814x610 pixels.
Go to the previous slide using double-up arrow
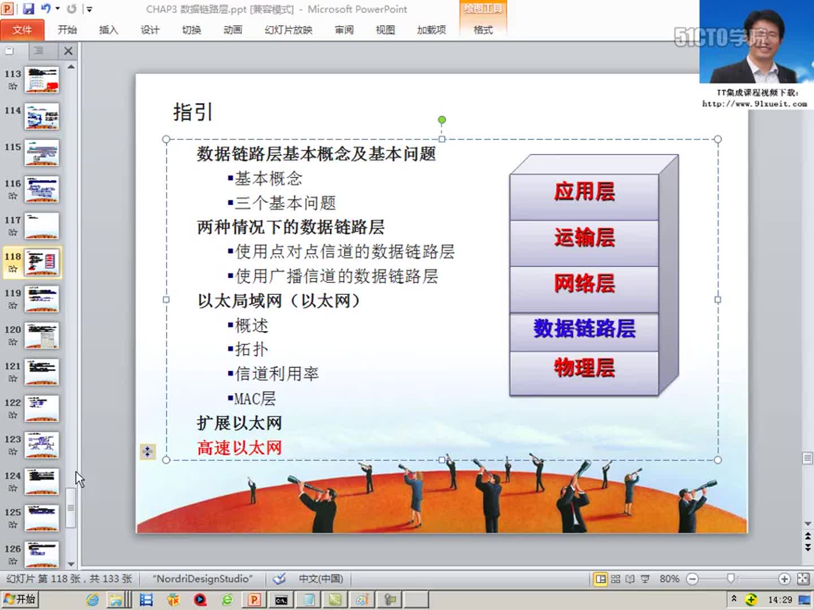[x=808, y=535]
